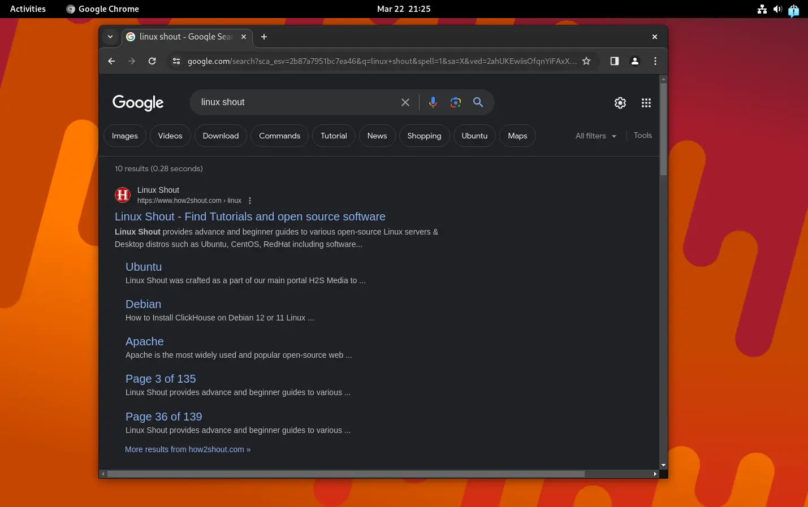Open the tab search dropdown arrow
This screenshot has width=808, height=507.
pyautogui.click(x=110, y=37)
